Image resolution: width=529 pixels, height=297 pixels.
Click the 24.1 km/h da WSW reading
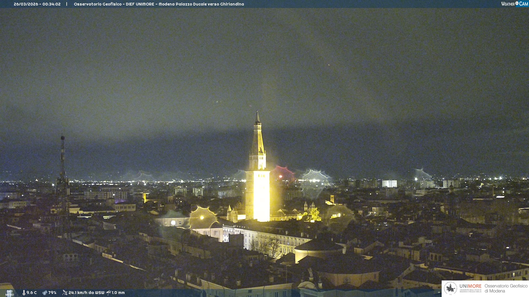[86, 293]
